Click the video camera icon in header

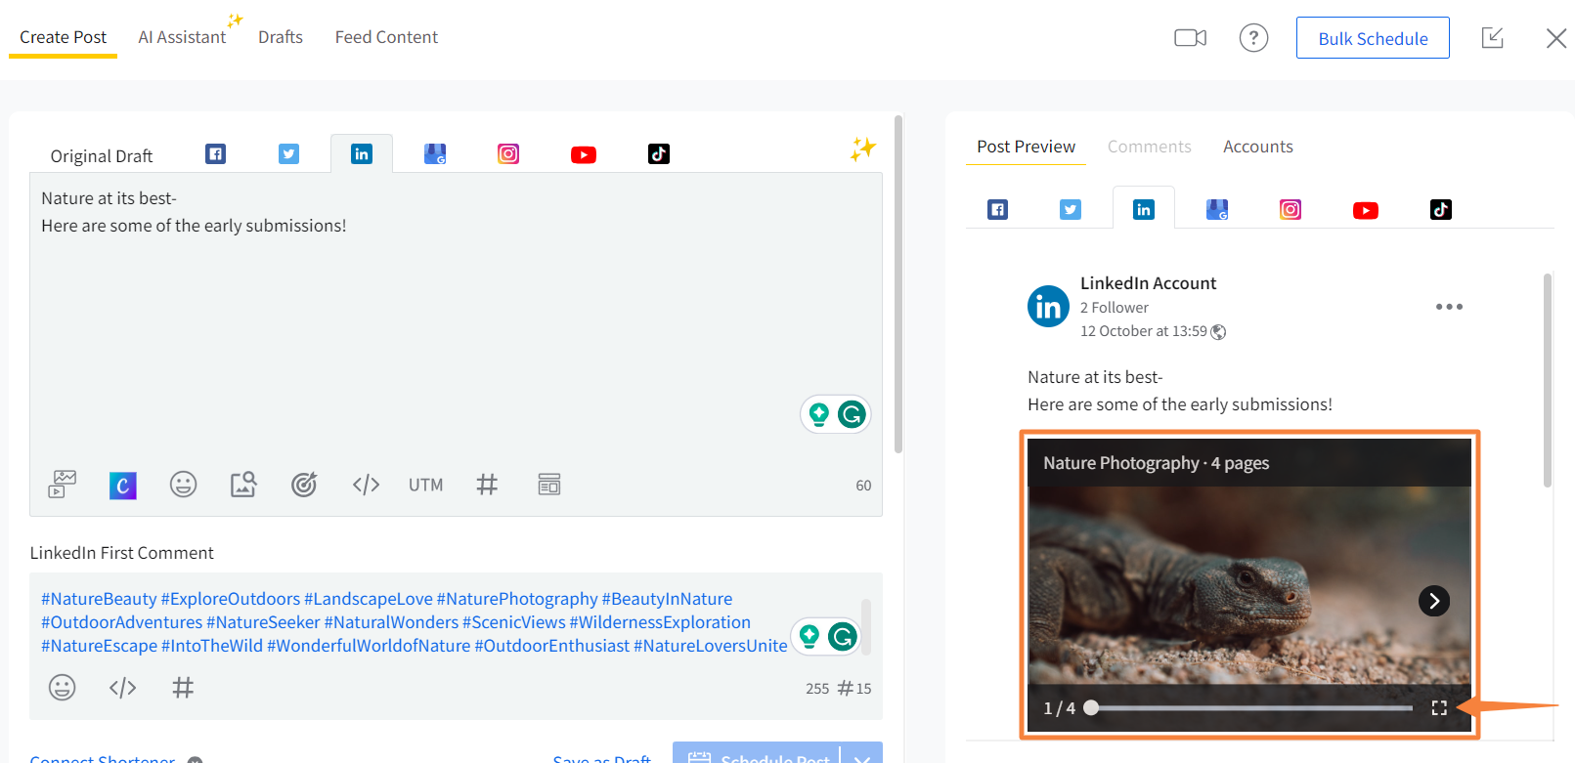click(1190, 38)
